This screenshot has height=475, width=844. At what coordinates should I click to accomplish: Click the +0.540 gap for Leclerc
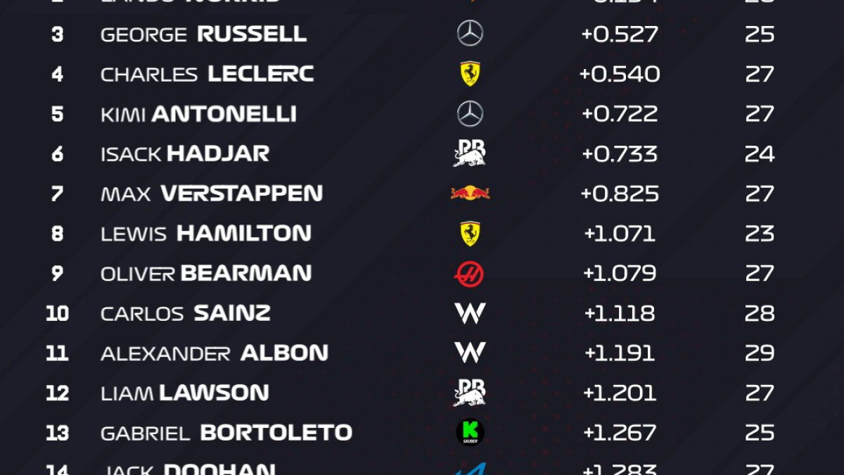[x=620, y=74]
